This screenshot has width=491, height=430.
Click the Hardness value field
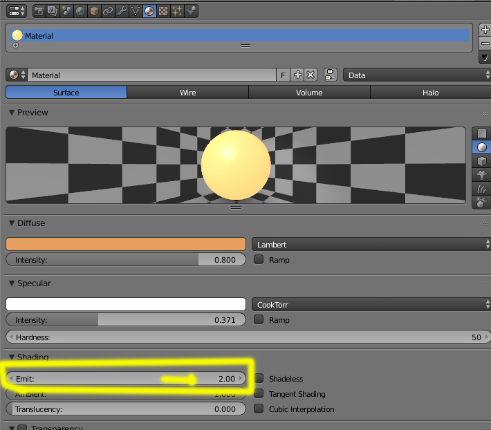[248, 337]
